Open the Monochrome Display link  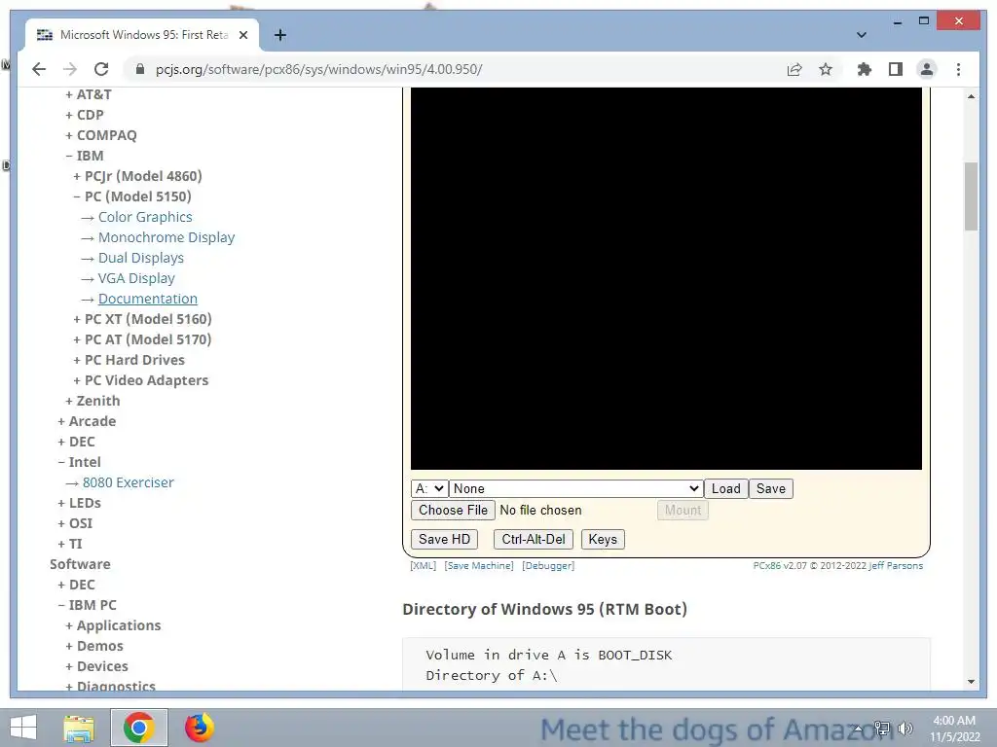click(x=166, y=237)
